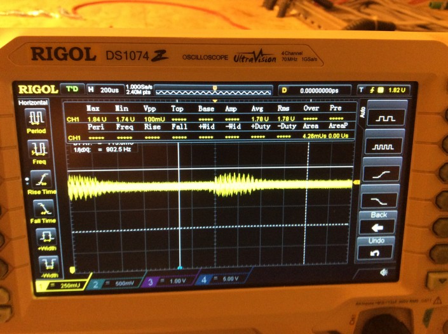This screenshot has height=334, width=448.
Task: Click the Horizontal menu label
Action: tap(33, 103)
